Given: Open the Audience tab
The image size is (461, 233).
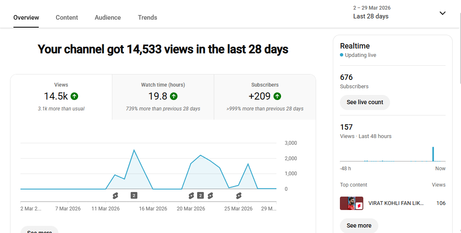Looking at the screenshot, I should pyautogui.click(x=108, y=18).
